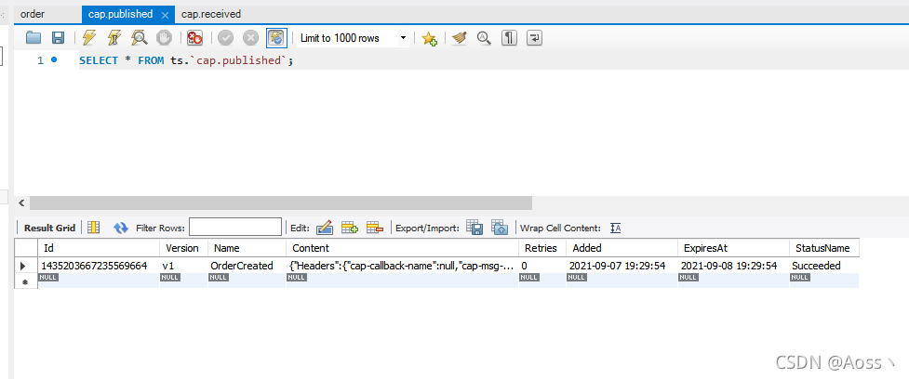Toggle auto-commit mode icon
Viewport: 909px width, 379px height.
[x=276, y=38]
